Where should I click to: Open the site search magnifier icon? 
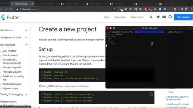(x=151, y=17)
